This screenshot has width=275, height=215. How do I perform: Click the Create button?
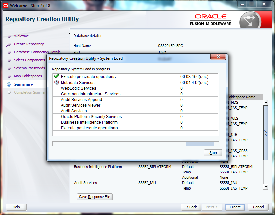235,207
